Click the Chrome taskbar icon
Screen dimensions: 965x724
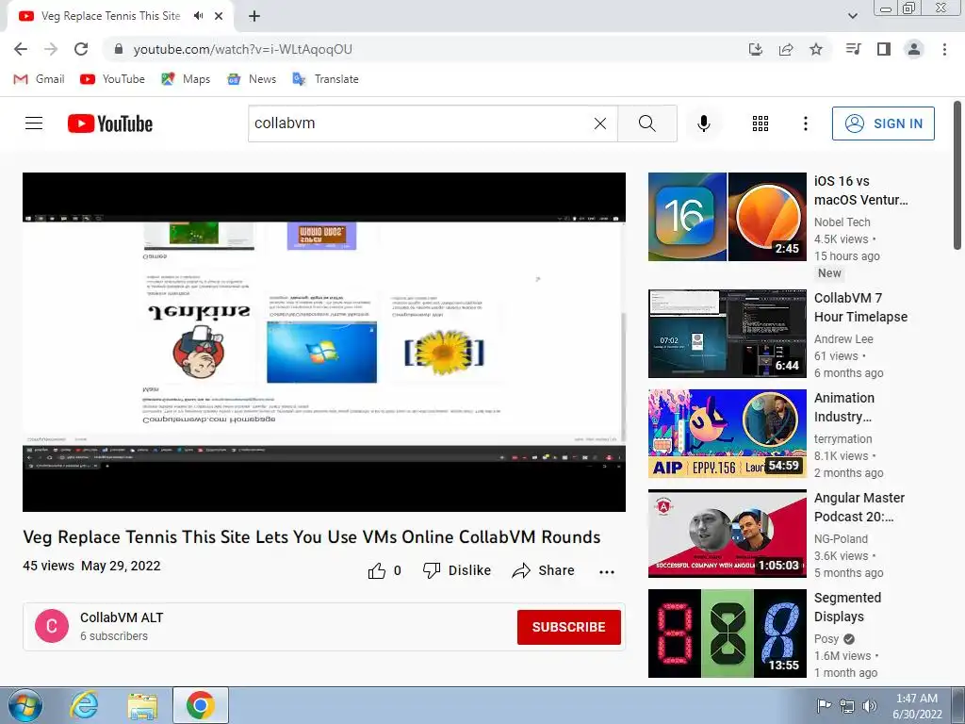[200, 705]
